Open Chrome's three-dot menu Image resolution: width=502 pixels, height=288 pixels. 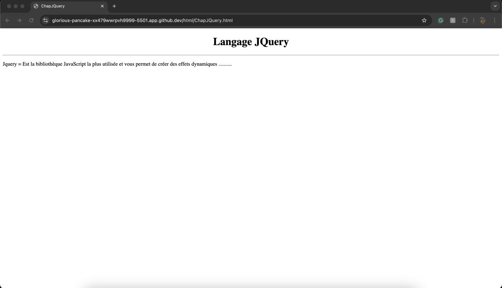pos(494,20)
